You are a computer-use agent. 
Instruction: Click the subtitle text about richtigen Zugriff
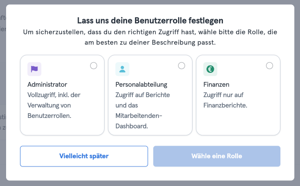[150, 37]
